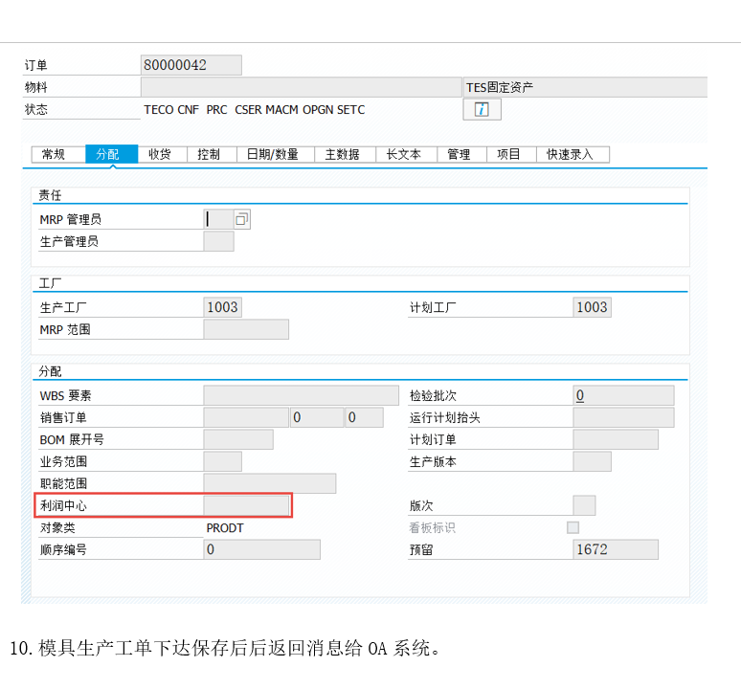Focus the MRP 管理员 input field
Viewport: 741px width, 689px height.
[x=219, y=219]
